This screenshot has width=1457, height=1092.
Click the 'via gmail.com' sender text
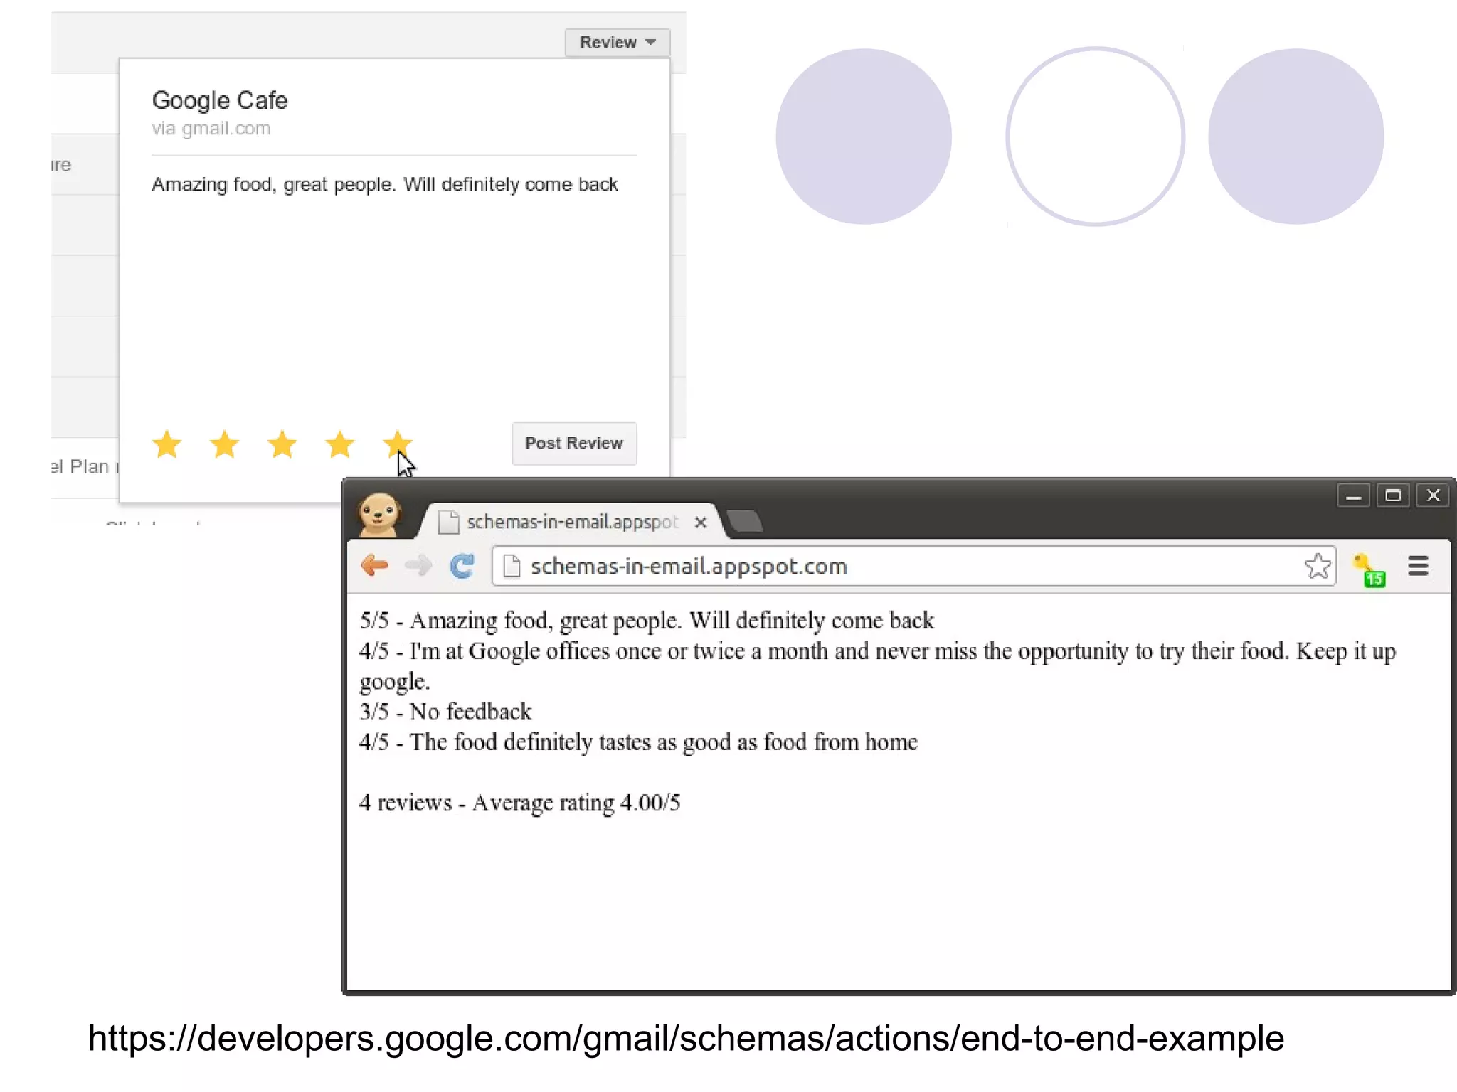coord(211,129)
